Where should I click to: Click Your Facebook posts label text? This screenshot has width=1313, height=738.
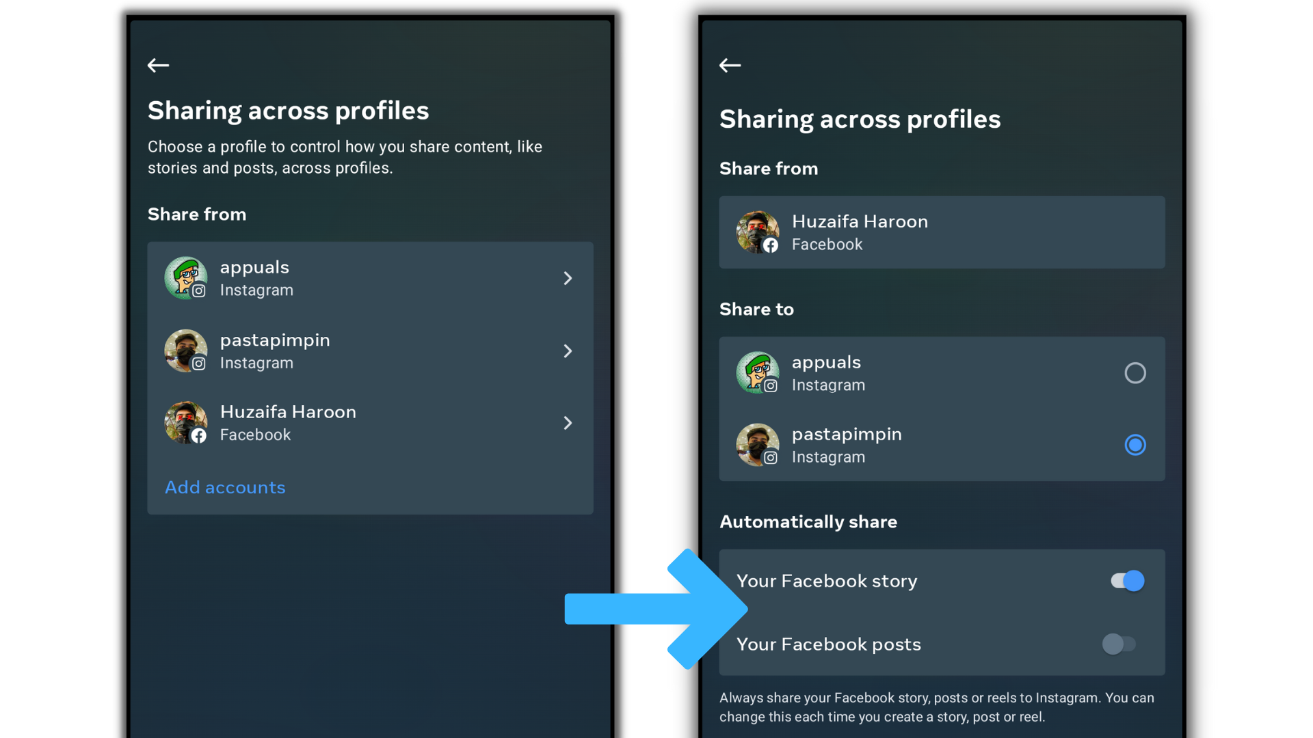(x=828, y=644)
